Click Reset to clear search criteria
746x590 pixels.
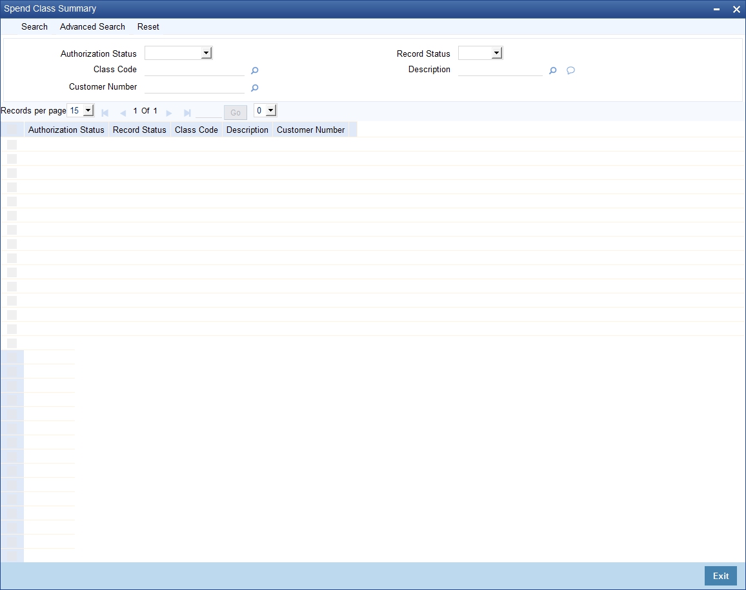tap(148, 26)
